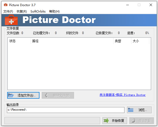
Task: Sort by the 类型 column header
Action: tap(122, 41)
